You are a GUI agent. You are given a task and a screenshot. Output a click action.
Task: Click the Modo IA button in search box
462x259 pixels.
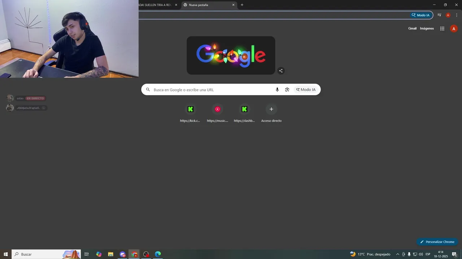(306, 90)
